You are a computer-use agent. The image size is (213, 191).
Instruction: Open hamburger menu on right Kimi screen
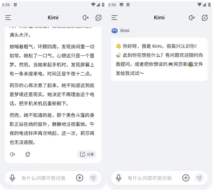pos(114,18)
